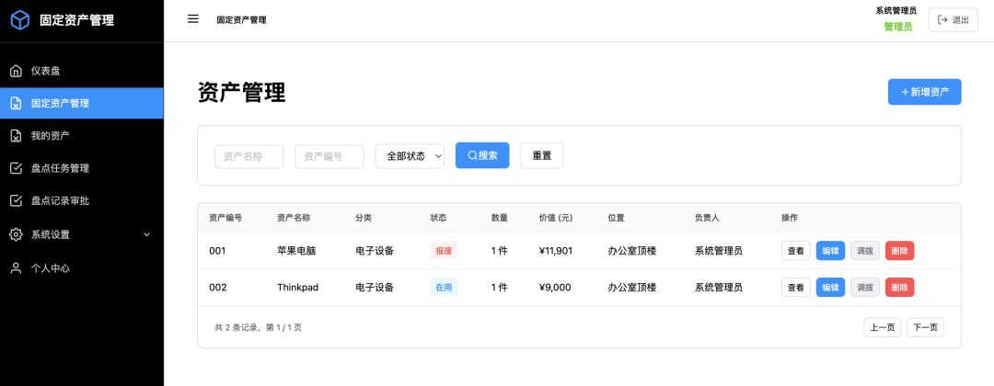Screen dimensions: 994x386
Task: Click asset number 002 cell
Action: point(218,288)
